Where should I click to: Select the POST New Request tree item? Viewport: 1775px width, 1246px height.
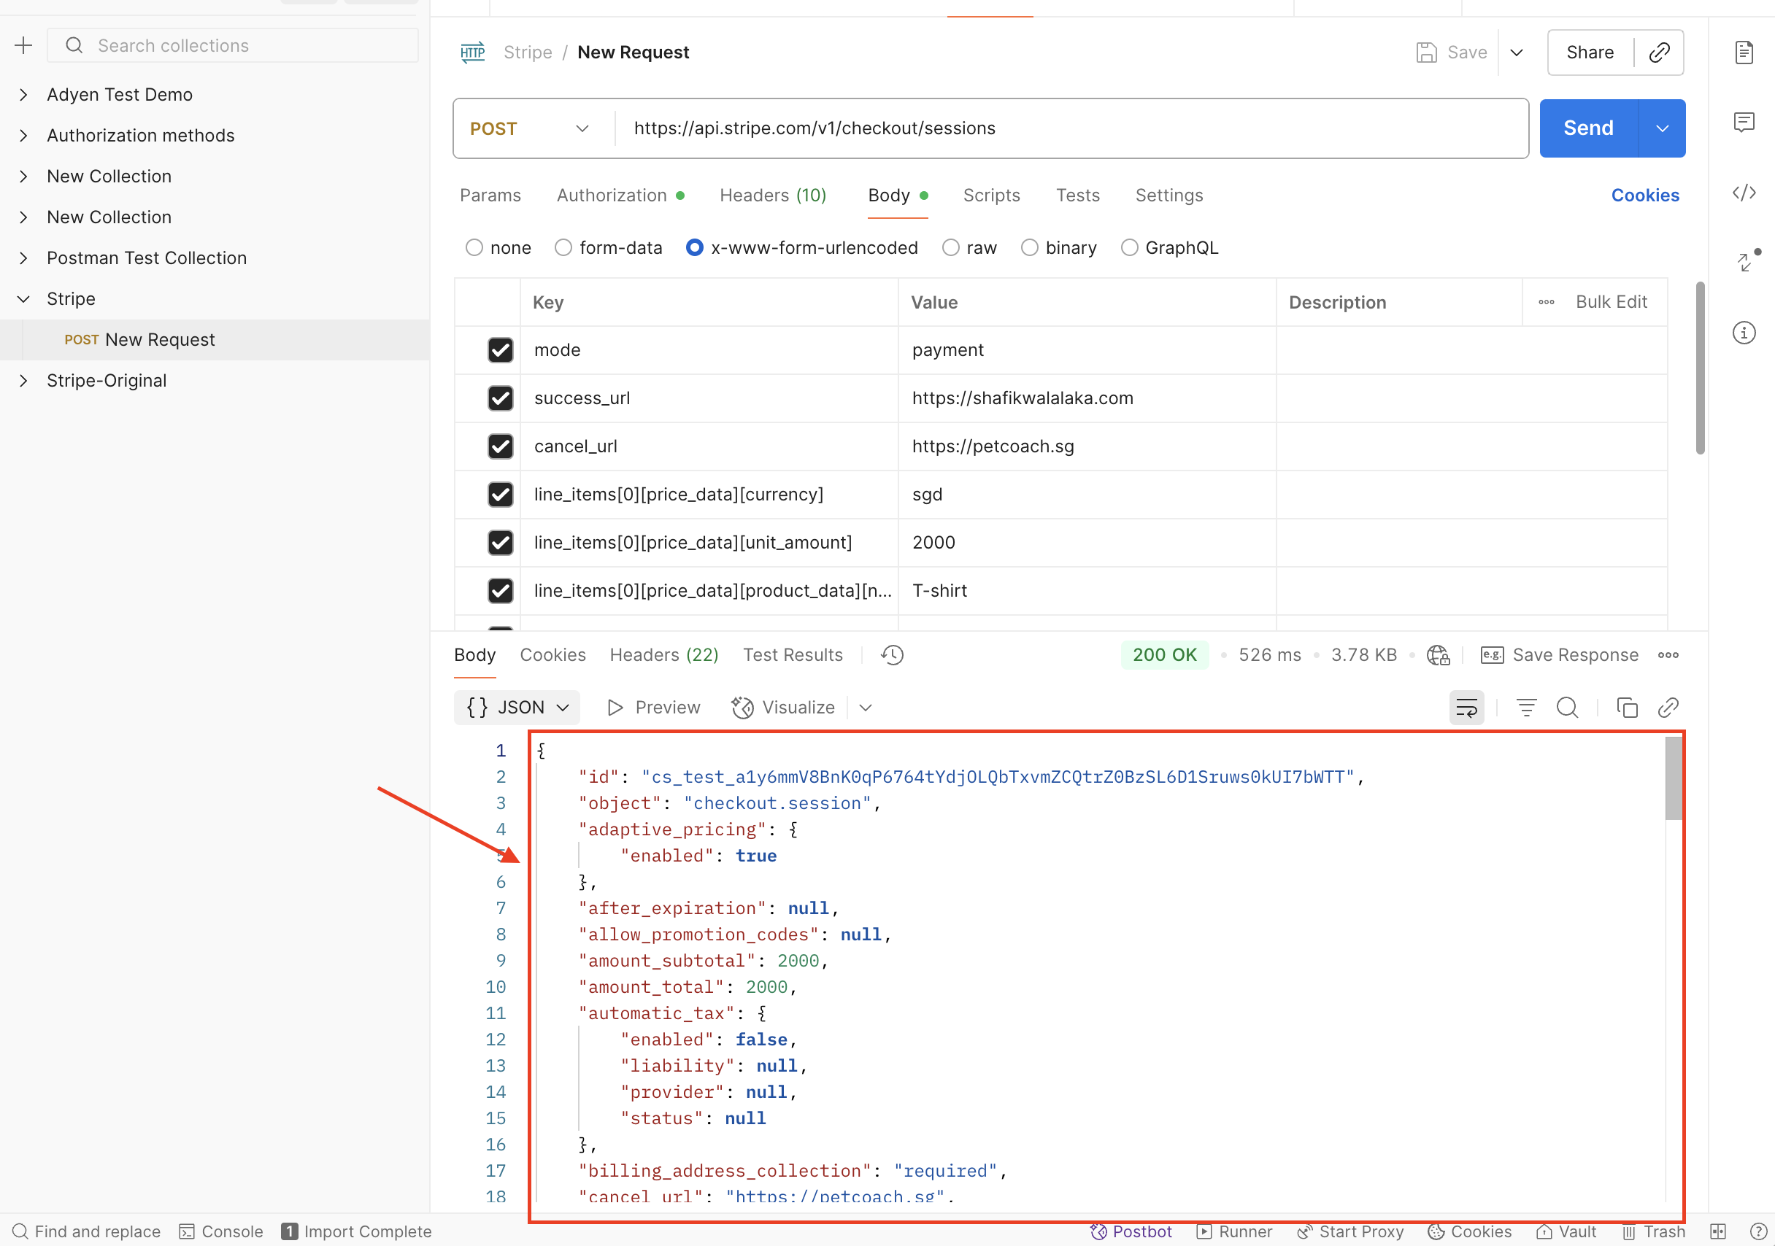(214, 340)
